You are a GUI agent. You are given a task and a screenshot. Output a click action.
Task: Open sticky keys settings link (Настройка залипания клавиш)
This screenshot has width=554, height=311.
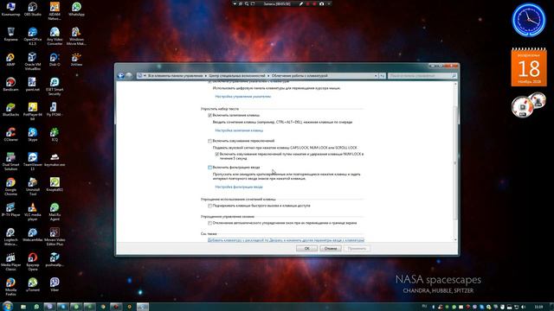click(x=239, y=130)
